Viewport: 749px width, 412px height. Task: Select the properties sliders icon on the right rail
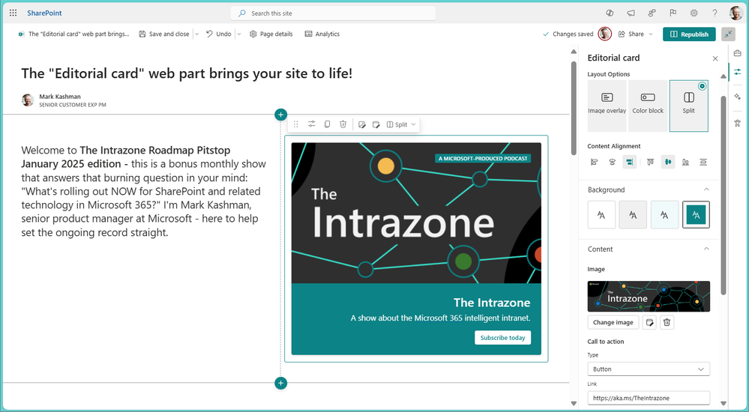coord(737,72)
